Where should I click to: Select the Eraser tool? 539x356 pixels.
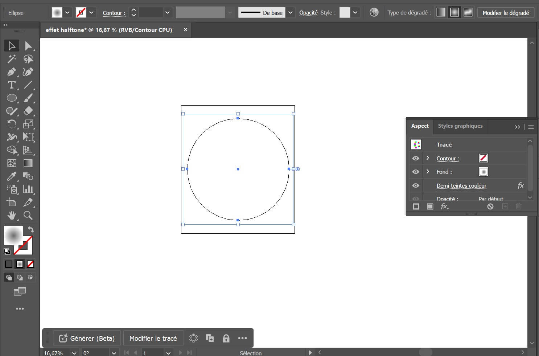point(28,111)
